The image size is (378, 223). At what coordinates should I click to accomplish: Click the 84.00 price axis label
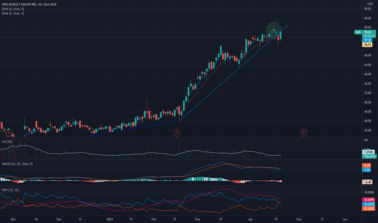coord(367,18)
